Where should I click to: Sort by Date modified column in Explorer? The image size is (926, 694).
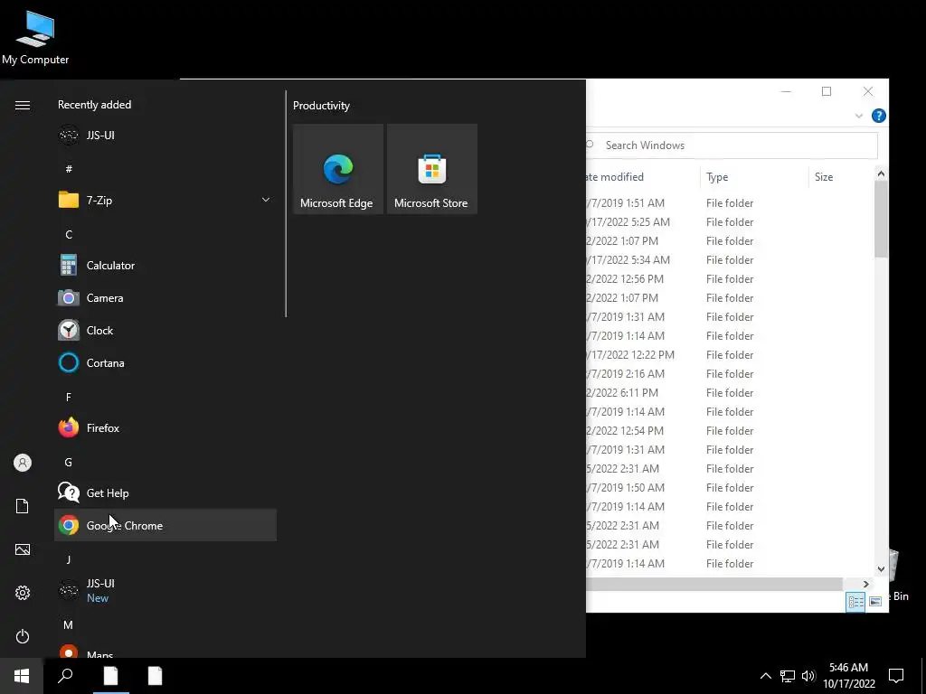[x=643, y=177]
